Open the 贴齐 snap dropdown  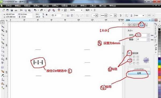tap(92, 10)
